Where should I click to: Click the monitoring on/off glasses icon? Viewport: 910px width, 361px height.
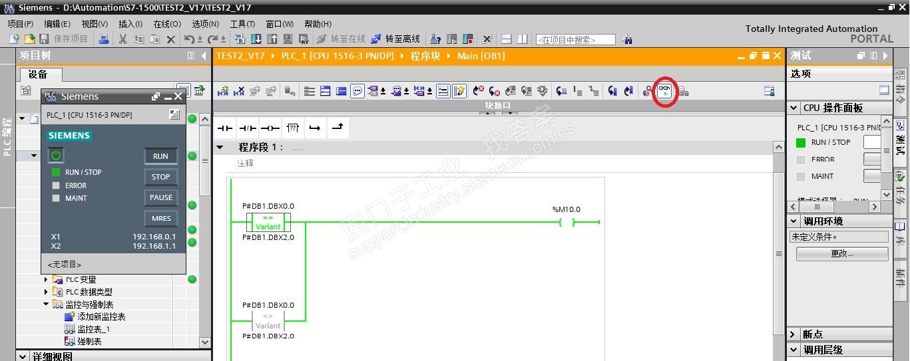(x=664, y=91)
